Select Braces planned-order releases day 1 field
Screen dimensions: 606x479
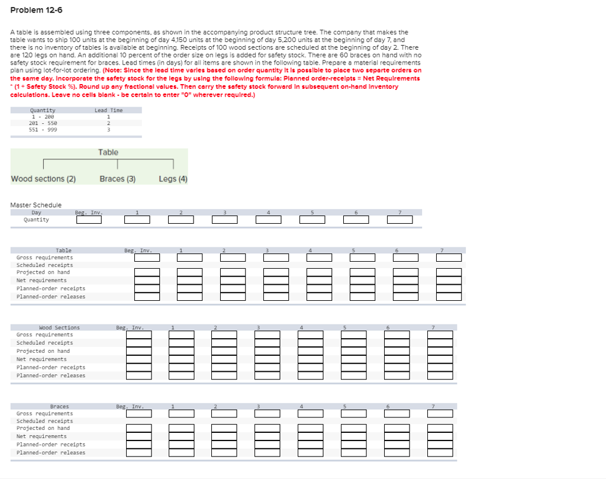point(182,453)
